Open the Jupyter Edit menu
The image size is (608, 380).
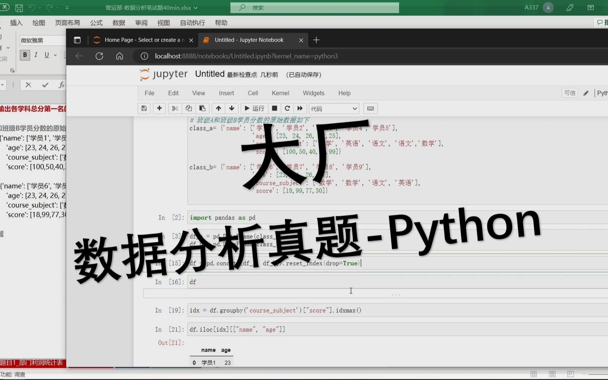click(173, 93)
